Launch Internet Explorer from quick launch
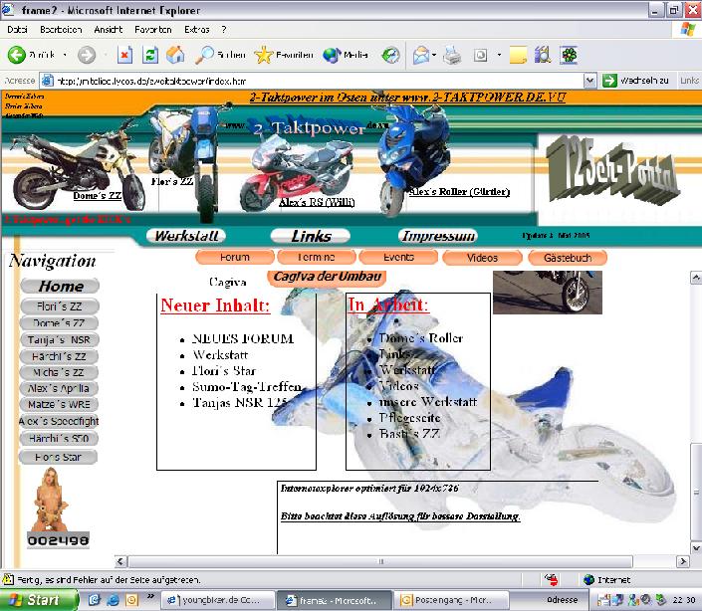Image resolution: width=702 pixels, height=611 pixels. click(x=113, y=600)
